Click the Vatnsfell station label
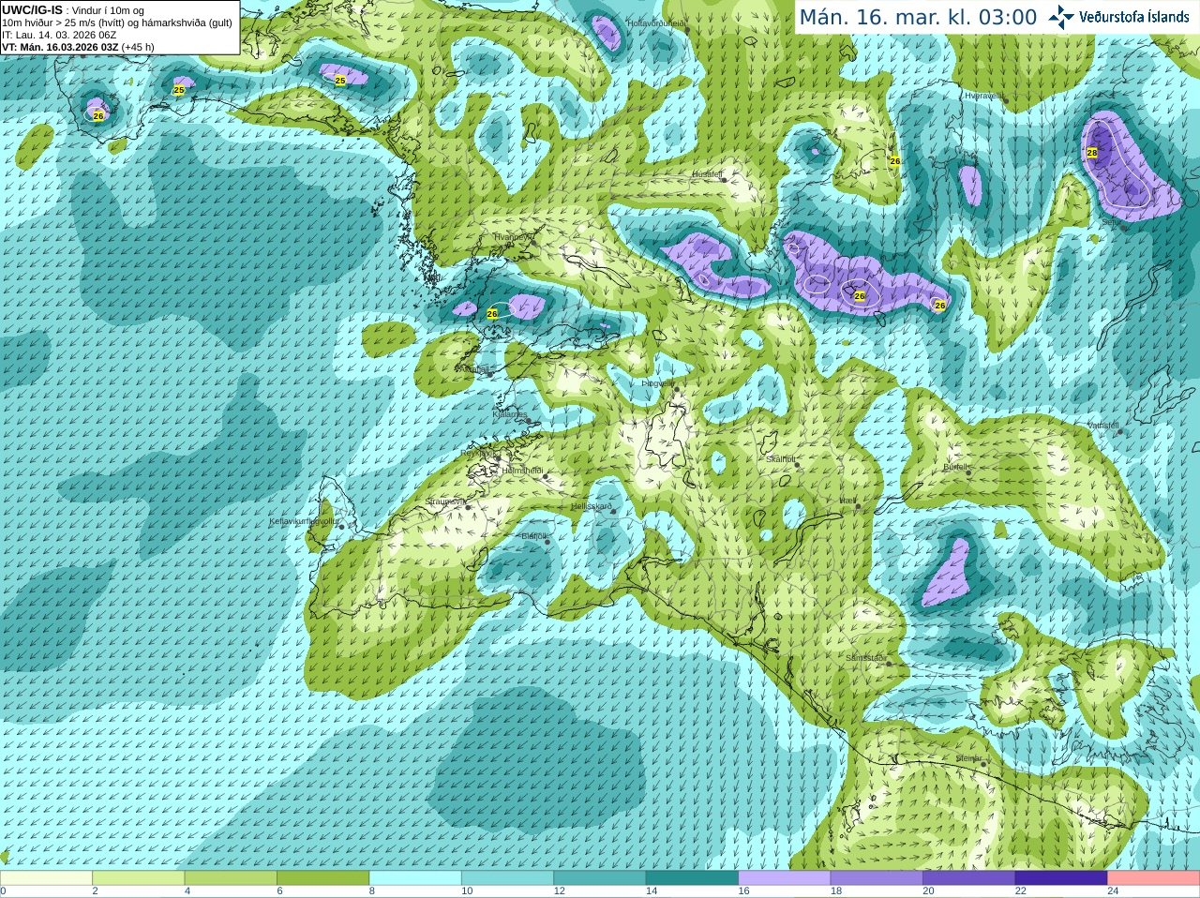The image size is (1200, 898). point(1103,426)
